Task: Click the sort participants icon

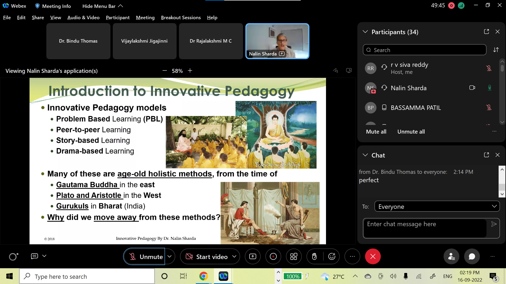Action: [x=496, y=50]
